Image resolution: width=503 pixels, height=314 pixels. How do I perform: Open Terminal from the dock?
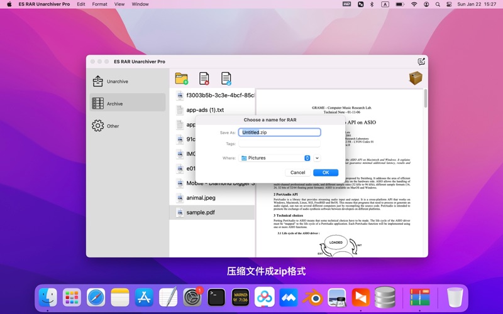(x=216, y=297)
